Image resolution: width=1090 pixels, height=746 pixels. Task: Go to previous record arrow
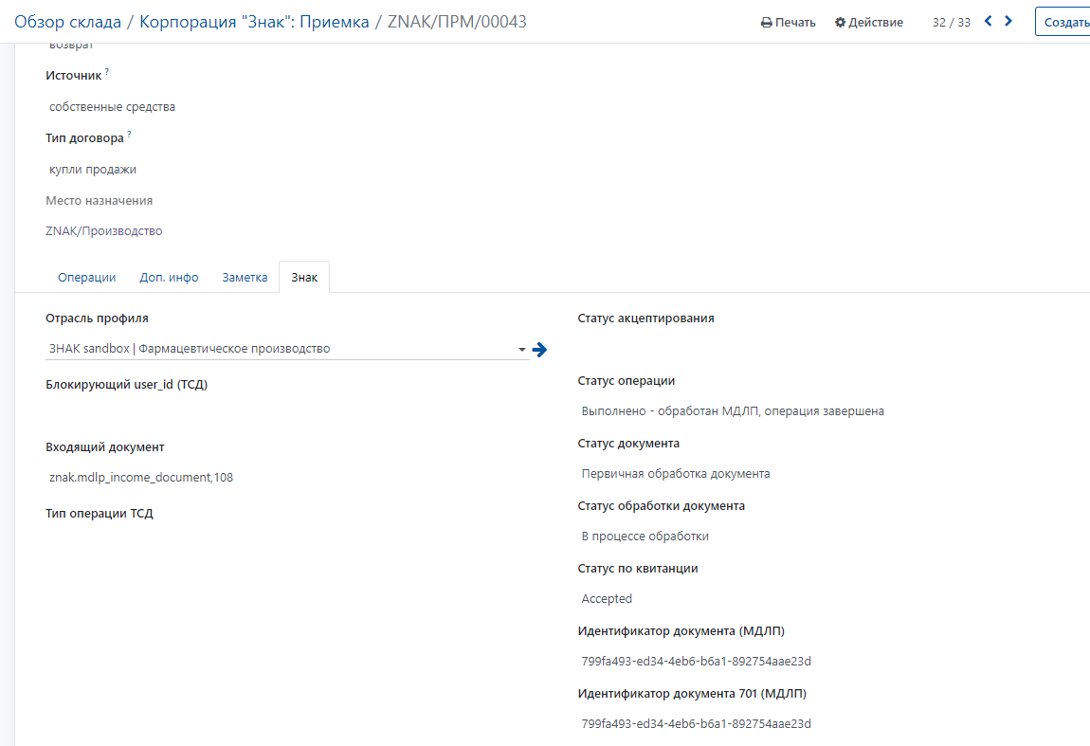[x=988, y=21]
